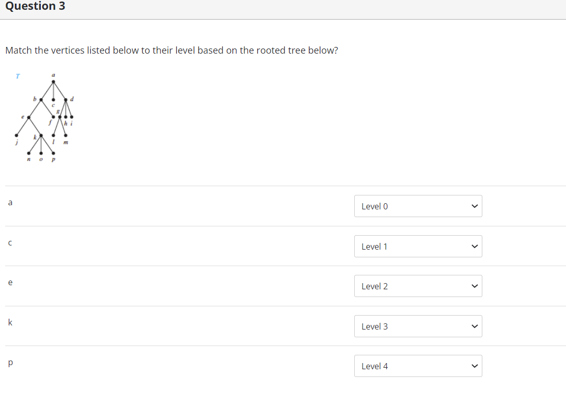The image size is (566, 394).
Task: Open the Level 3 dropdown for vertex k
Action: coord(417,326)
